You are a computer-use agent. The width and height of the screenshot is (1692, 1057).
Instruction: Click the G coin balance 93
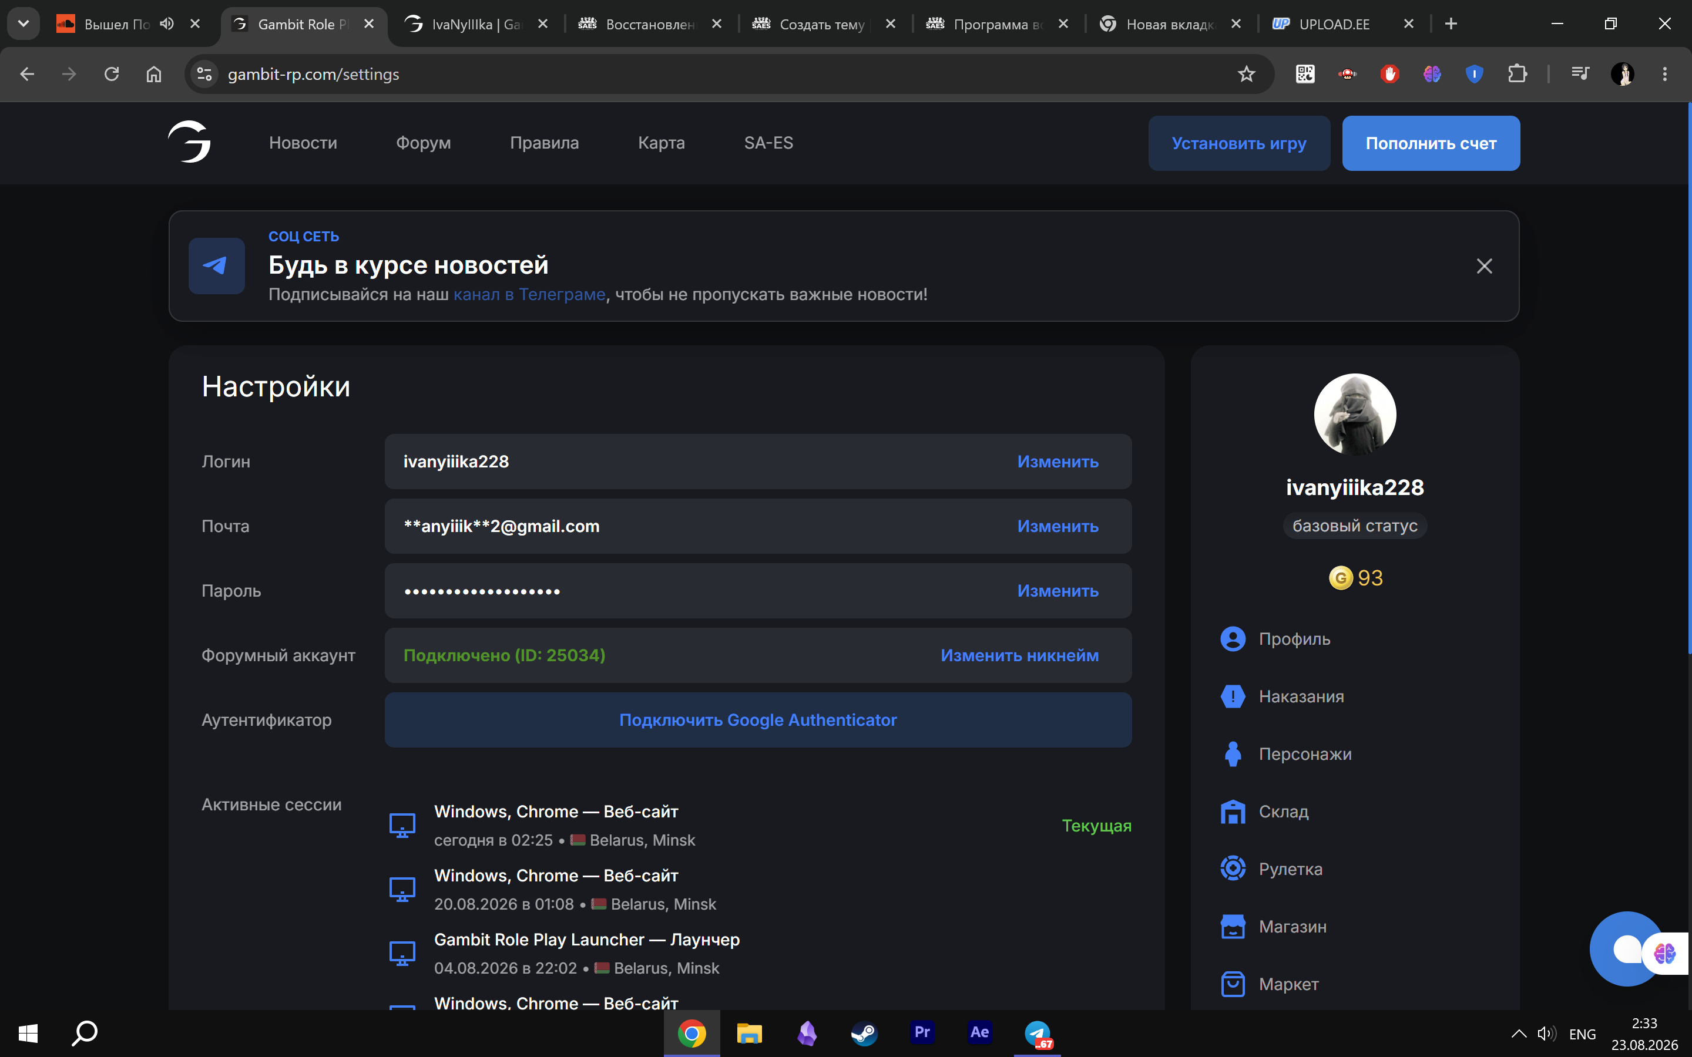(x=1355, y=578)
